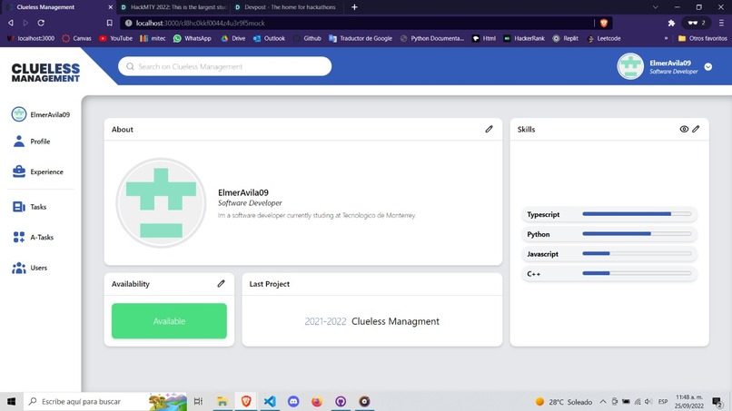Open WhatsApp bookmark
This screenshot has width=732, height=411.
193,38
